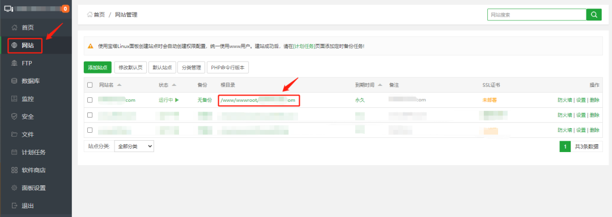Click the PHP命令行版本 button
The image size is (612, 217).
pyautogui.click(x=228, y=67)
